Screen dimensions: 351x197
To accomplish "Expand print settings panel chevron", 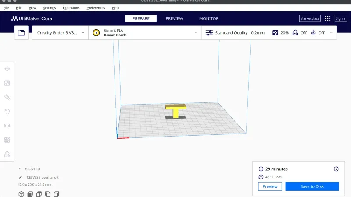I will (331, 32).
